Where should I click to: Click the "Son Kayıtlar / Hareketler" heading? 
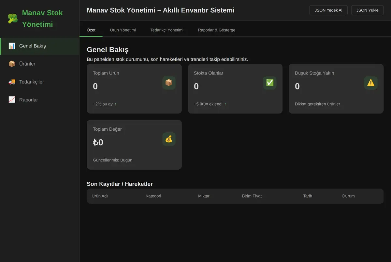click(x=120, y=184)
